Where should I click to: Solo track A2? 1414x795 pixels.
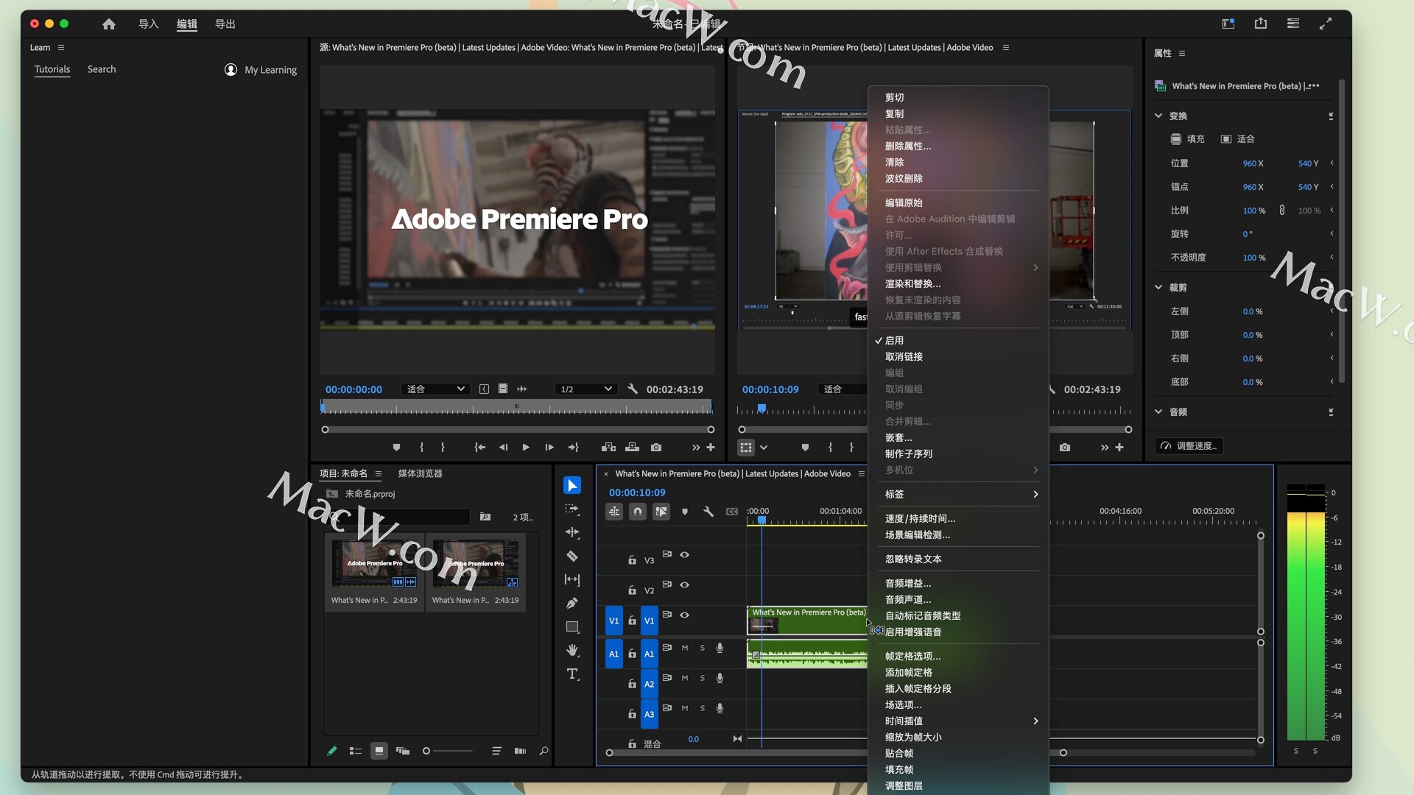click(x=703, y=678)
